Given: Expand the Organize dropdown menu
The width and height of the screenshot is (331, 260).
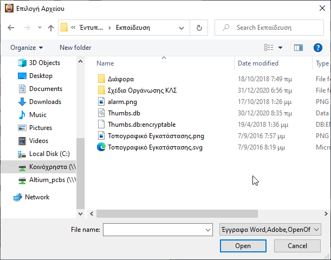Looking at the screenshot, I should 26,48.
